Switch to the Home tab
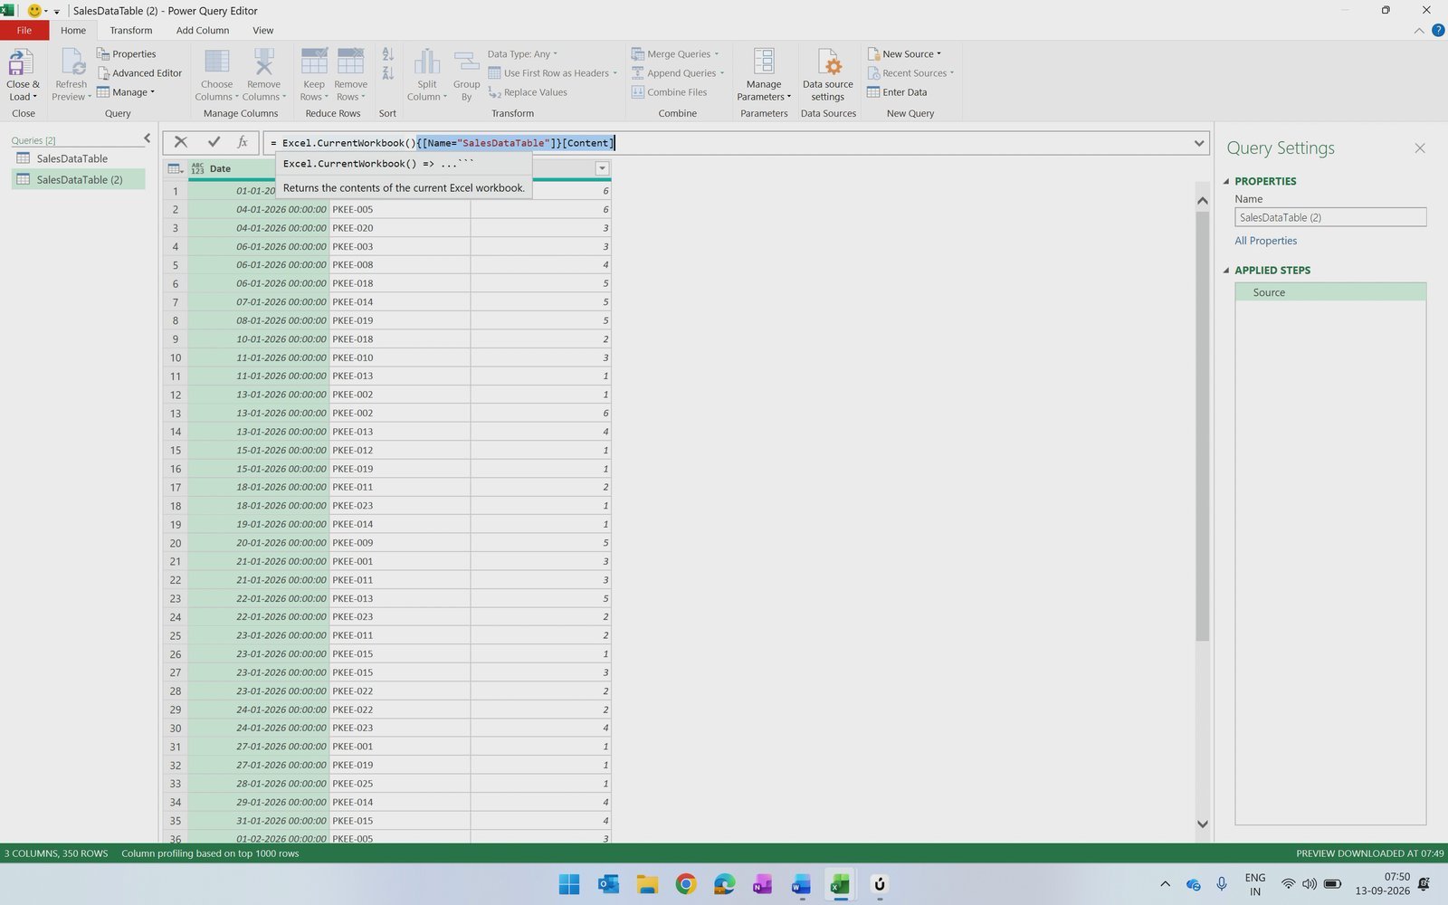1448x905 pixels. point(73,31)
